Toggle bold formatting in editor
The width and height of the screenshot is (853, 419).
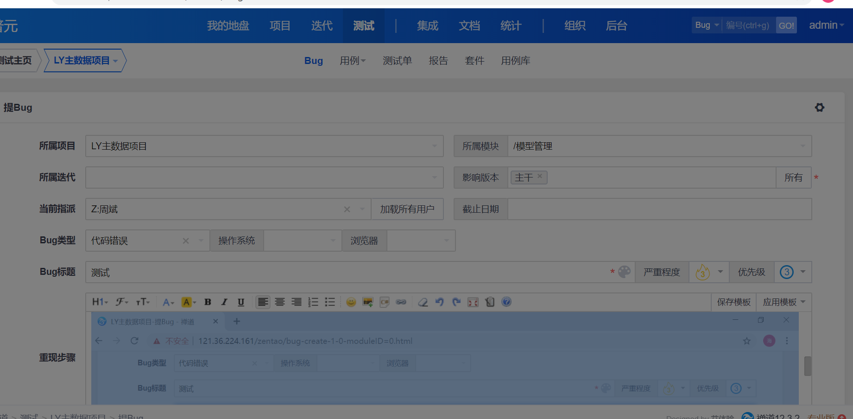click(x=208, y=302)
